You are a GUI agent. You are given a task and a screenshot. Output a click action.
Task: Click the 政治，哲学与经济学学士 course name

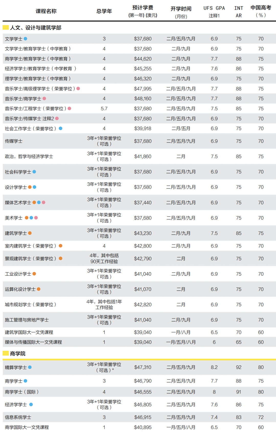(x=29, y=156)
